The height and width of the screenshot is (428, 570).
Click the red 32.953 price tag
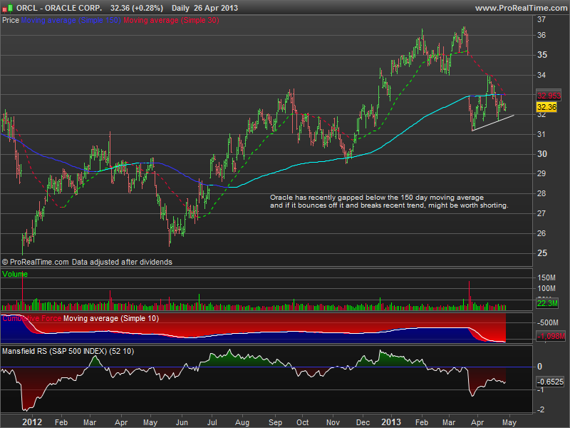click(549, 96)
